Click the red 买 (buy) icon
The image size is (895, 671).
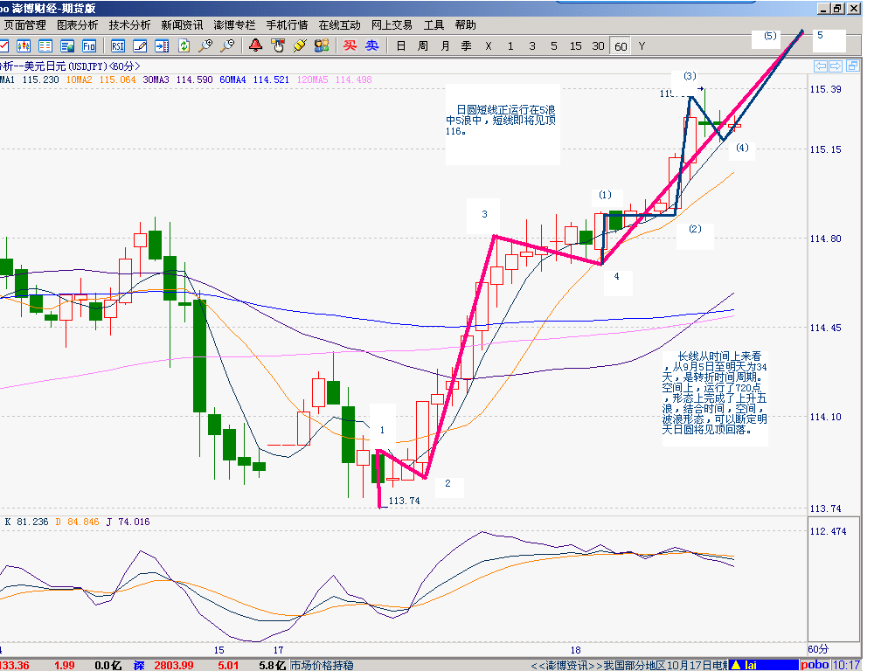(x=350, y=45)
